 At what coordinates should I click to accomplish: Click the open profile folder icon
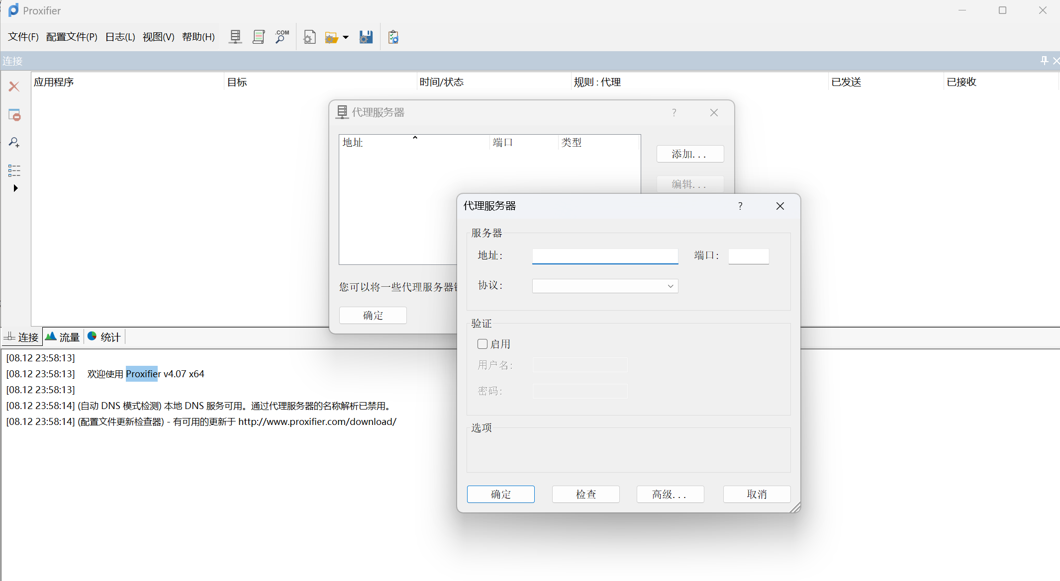(331, 37)
